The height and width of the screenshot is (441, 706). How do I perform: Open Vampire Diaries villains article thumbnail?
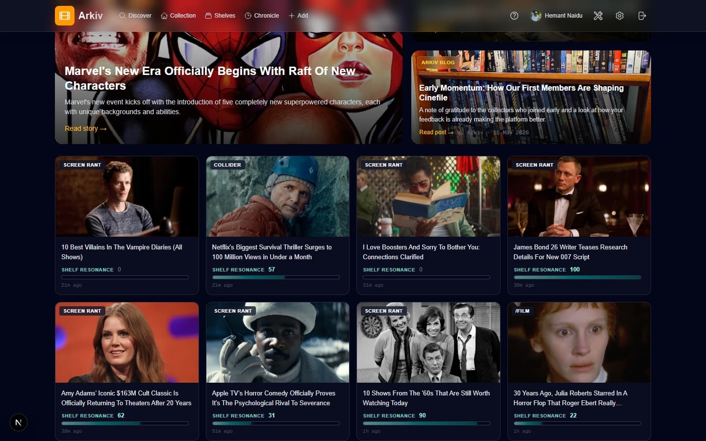tap(127, 196)
